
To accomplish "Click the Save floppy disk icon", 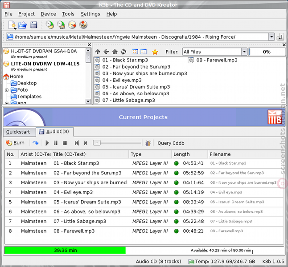I will click(34, 25).
